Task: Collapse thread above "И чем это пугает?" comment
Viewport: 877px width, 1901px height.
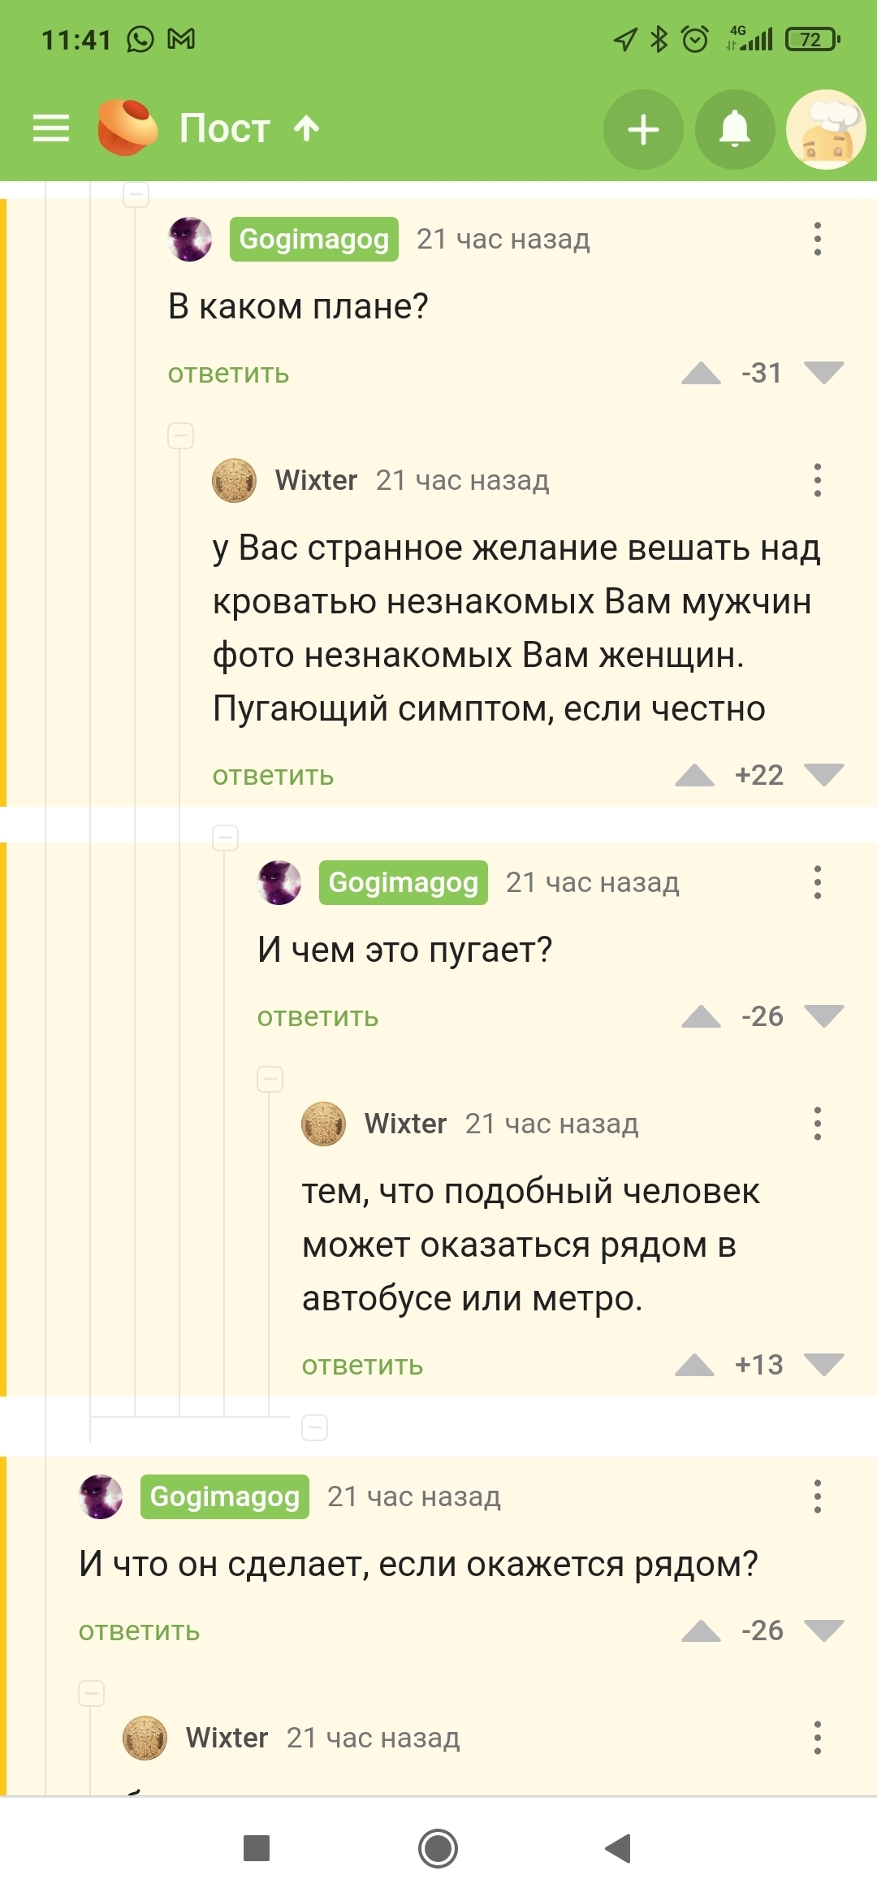Action: tap(225, 838)
